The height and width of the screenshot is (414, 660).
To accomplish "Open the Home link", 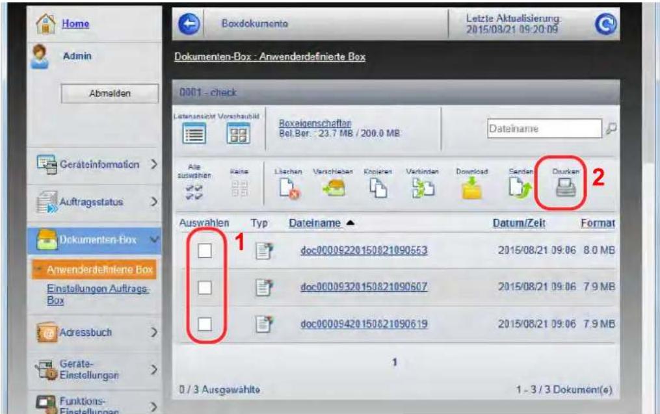I will click(x=75, y=23).
